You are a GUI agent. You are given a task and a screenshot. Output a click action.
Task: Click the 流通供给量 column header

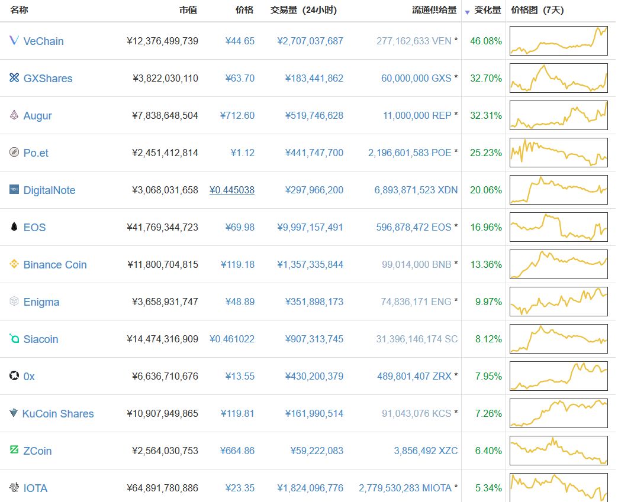point(434,10)
